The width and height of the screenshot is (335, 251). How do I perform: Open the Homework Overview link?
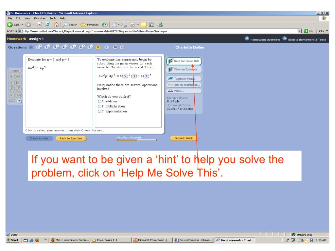262,39
